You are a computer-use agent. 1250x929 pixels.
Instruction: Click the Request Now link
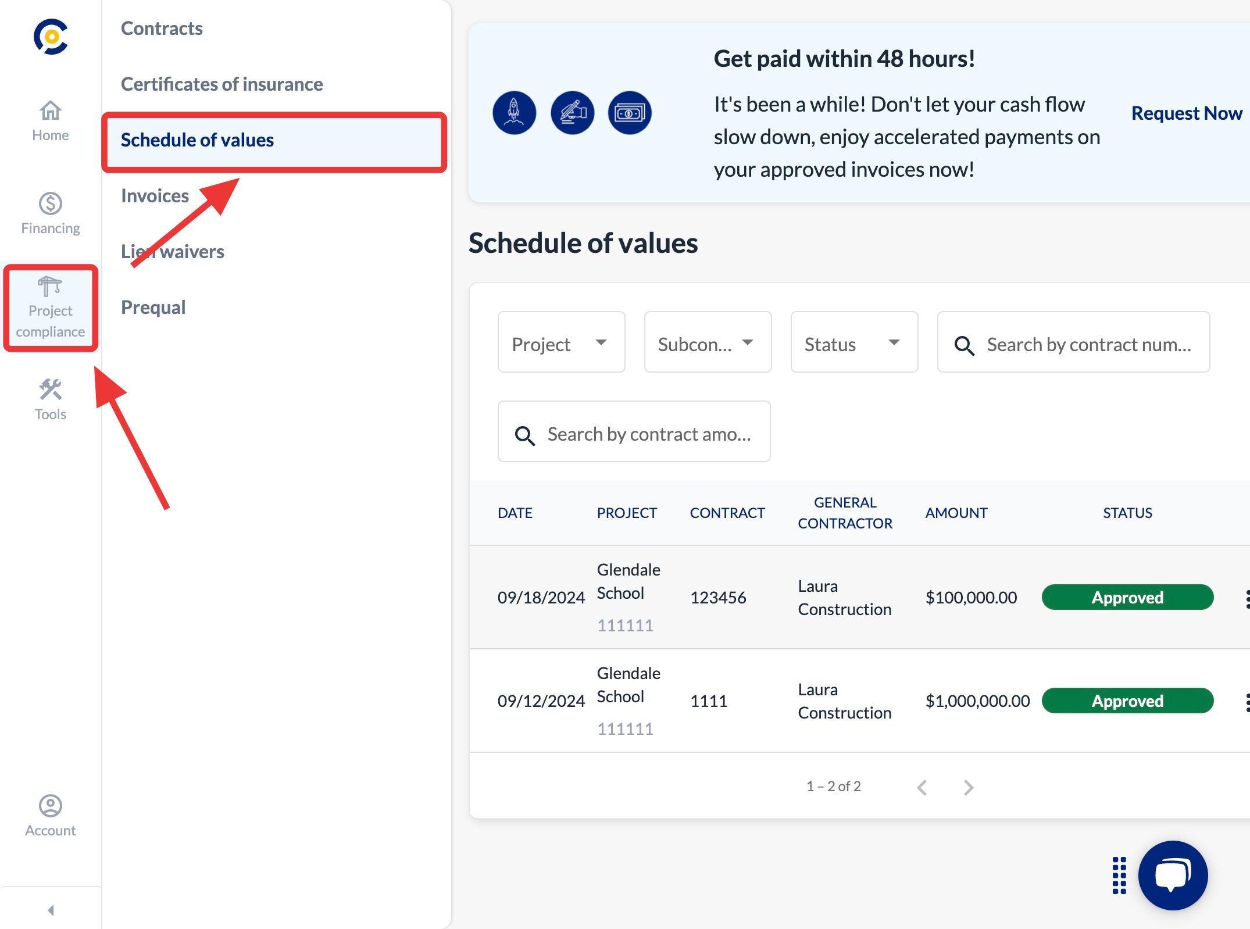(x=1187, y=113)
